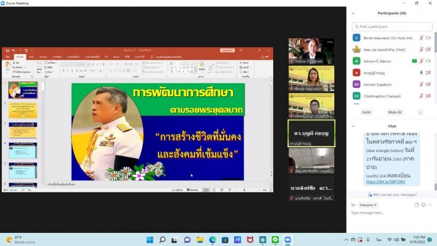Click the Zoom app icon on taskbar
This screenshot has width=437, height=246.
288,240
